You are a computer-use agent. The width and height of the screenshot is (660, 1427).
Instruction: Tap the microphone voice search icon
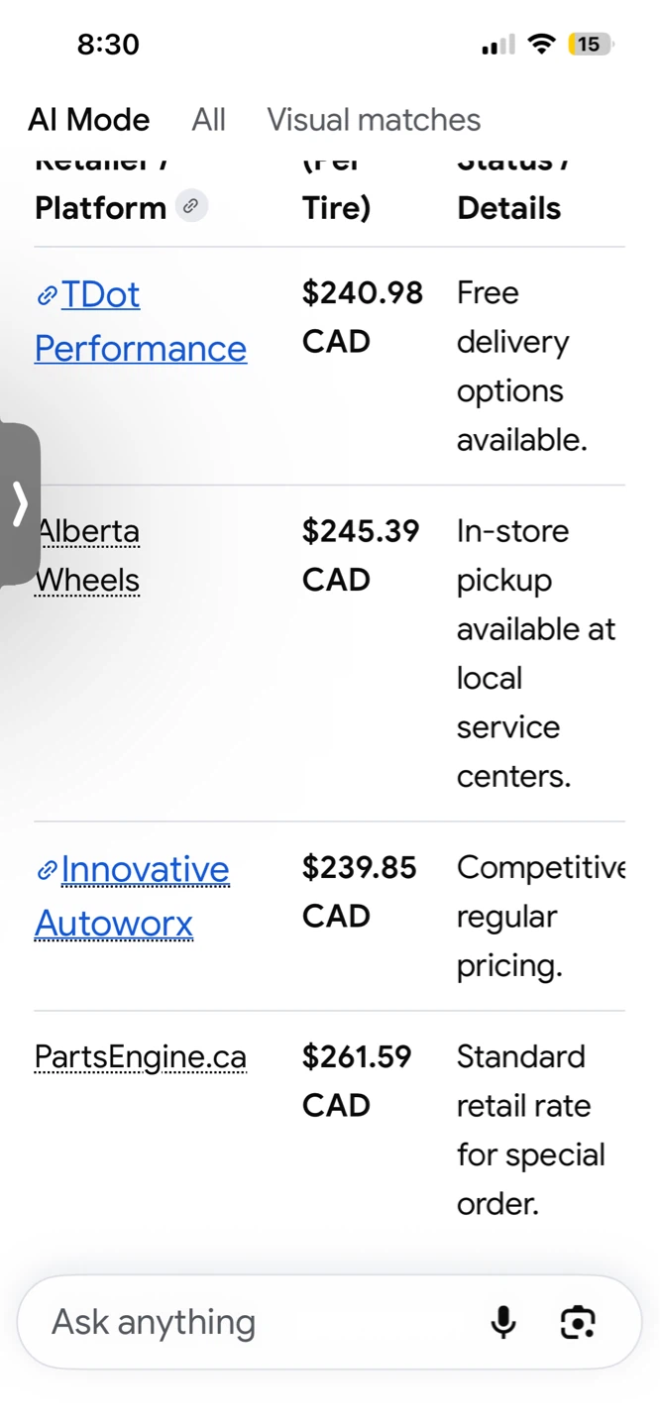point(503,1322)
